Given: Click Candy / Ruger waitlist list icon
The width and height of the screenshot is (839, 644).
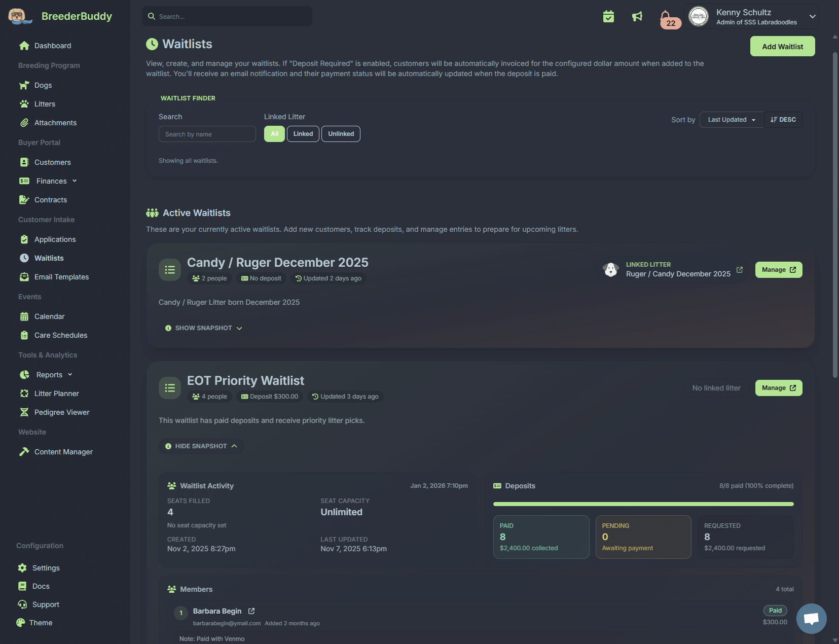Looking at the screenshot, I should (170, 270).
